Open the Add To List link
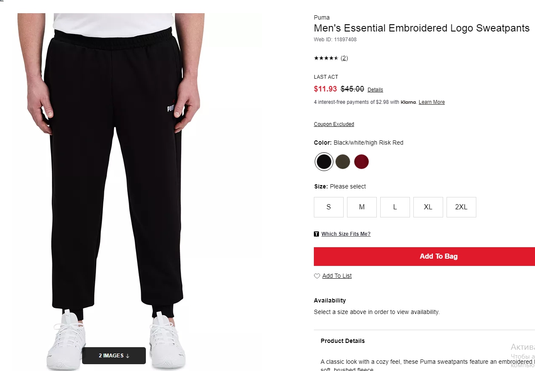 tap(337, 276)
